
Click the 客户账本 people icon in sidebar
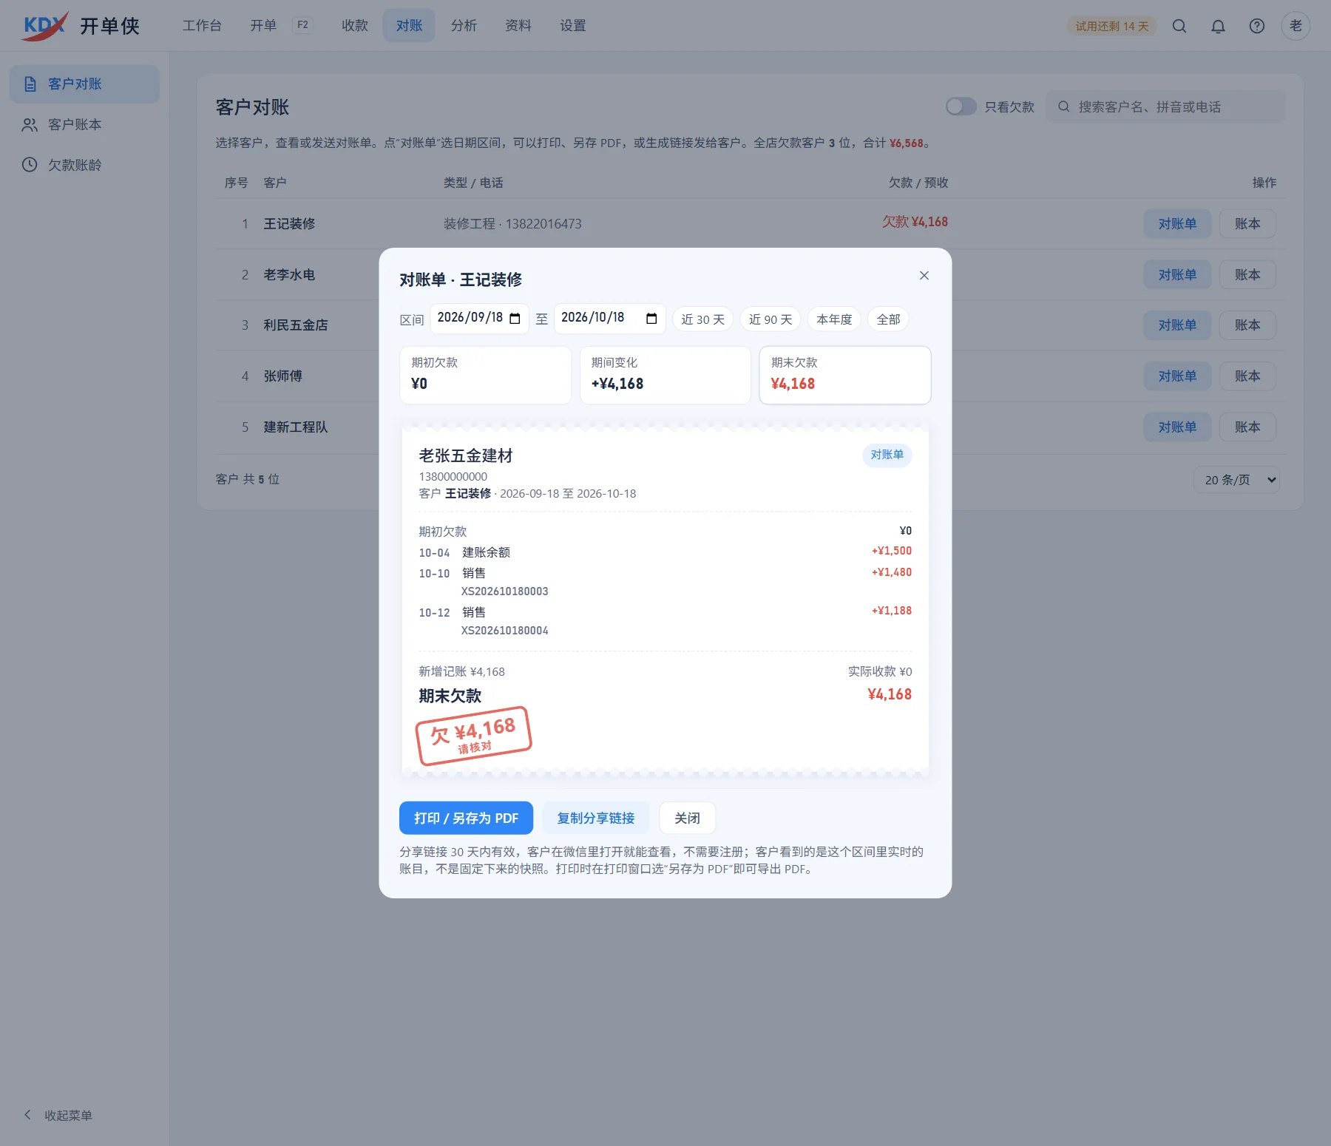(x=30, y=125)
